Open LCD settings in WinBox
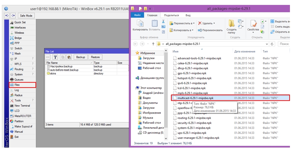Viewport: 293px width, 150px height. [x=22, y=111]
